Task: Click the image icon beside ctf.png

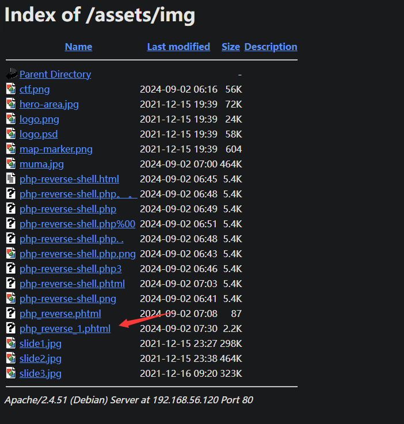Action: [12, 89]
